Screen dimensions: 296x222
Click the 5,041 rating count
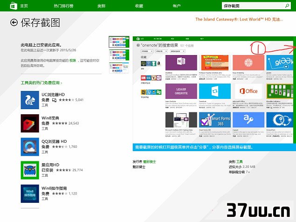(x=79, y=100)
